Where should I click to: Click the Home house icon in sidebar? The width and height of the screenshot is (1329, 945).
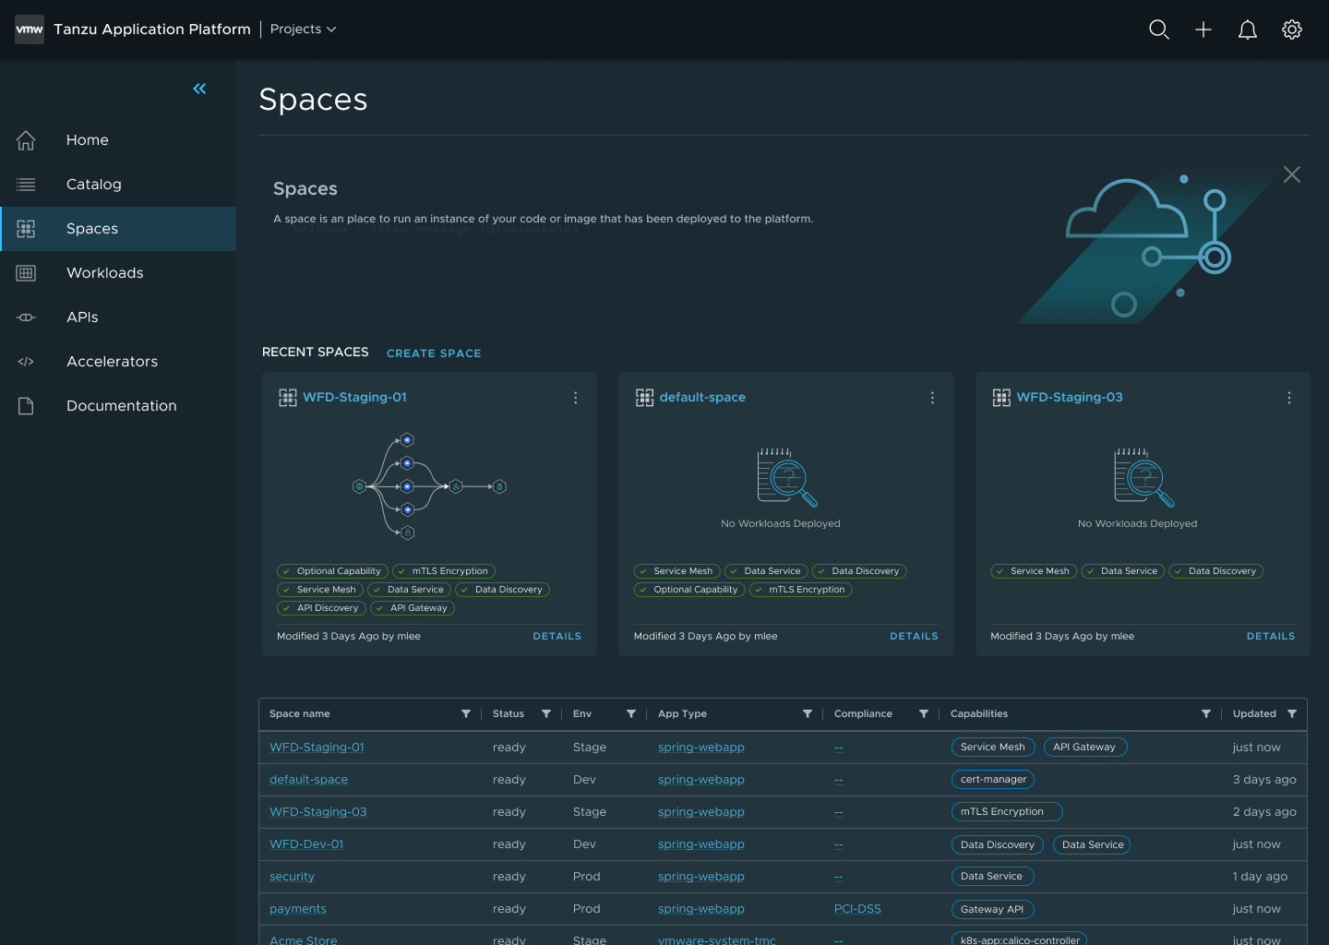click(x=26, y=140)
